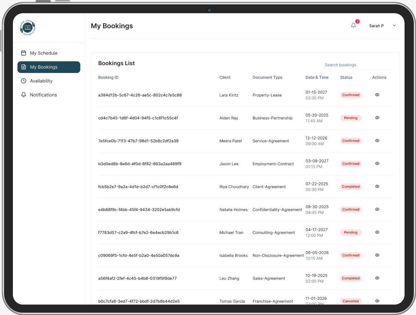This screenshot has width=416, height=315.
Task: Click booking ID 7e5fce0b-71f3-47b7-98d1-52b8c2df2a39
Action: 138,141
